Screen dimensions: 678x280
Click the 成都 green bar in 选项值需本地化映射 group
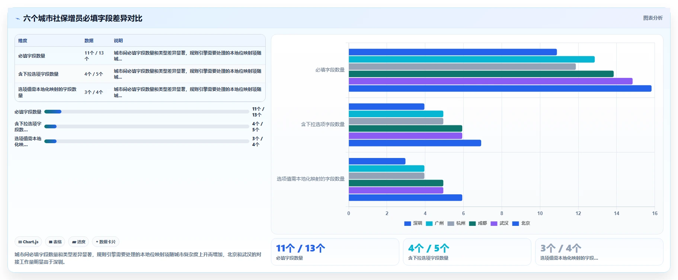[x=396, y=183]
